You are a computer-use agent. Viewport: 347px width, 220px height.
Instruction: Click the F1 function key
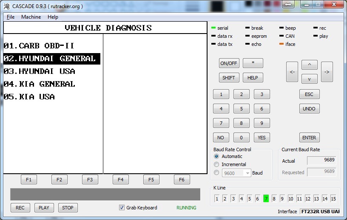29,180
